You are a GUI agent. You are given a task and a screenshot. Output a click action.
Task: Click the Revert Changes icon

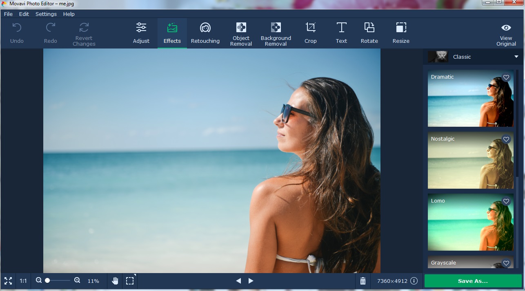pos(84,27)
